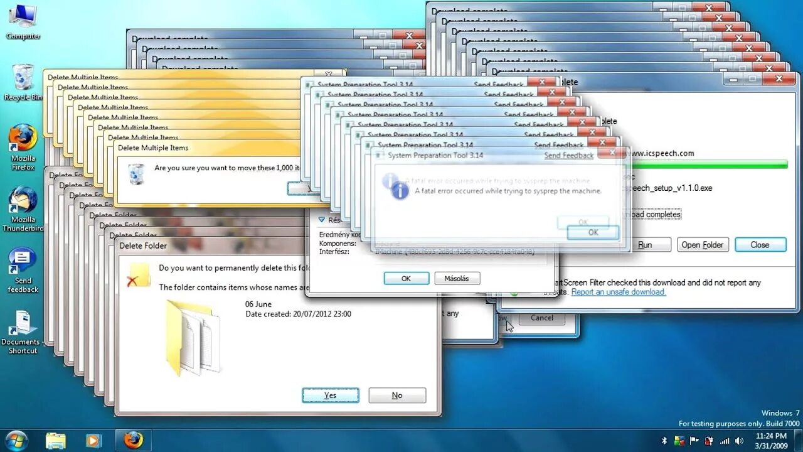The width and height of the screenshot is (803, 452).
Task: Open Windows Explorer from the taskbar
Action: (x=56, y=441)
